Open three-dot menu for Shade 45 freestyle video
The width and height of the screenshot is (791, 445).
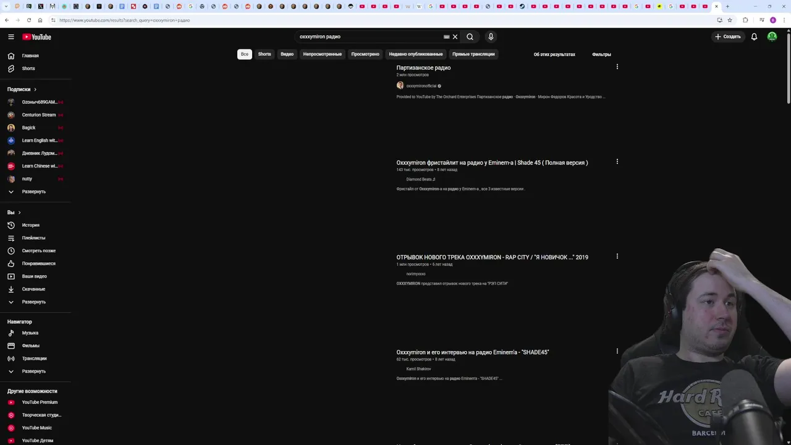pos(617,162)
